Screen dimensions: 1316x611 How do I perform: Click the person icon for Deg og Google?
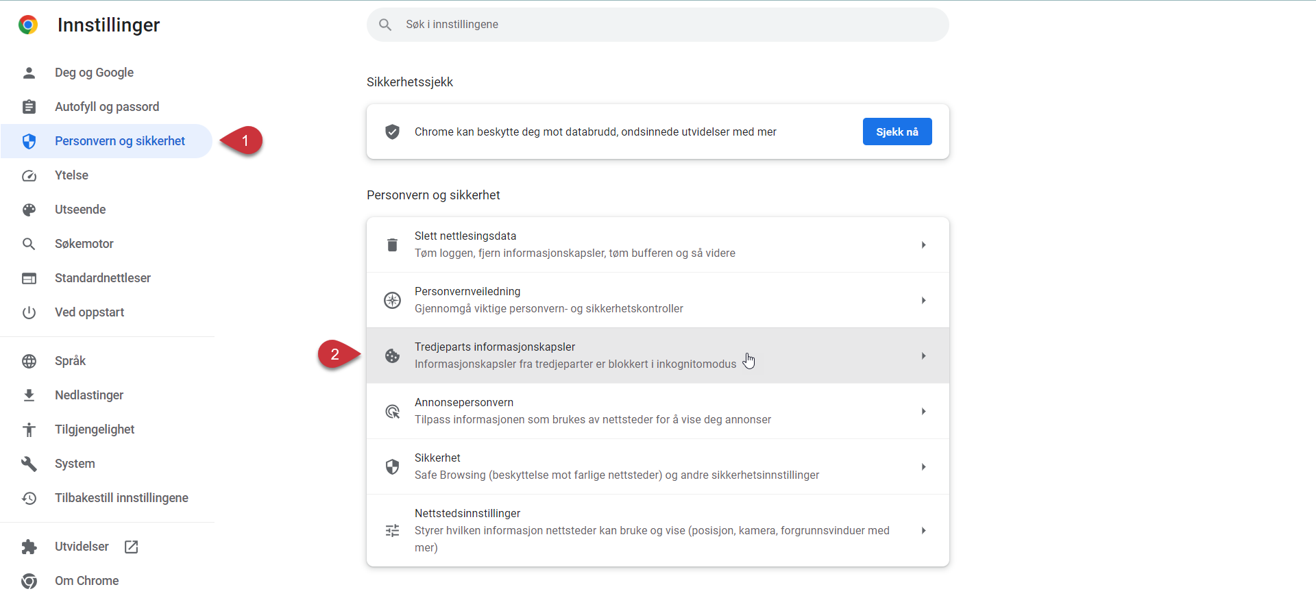(29, 73)
